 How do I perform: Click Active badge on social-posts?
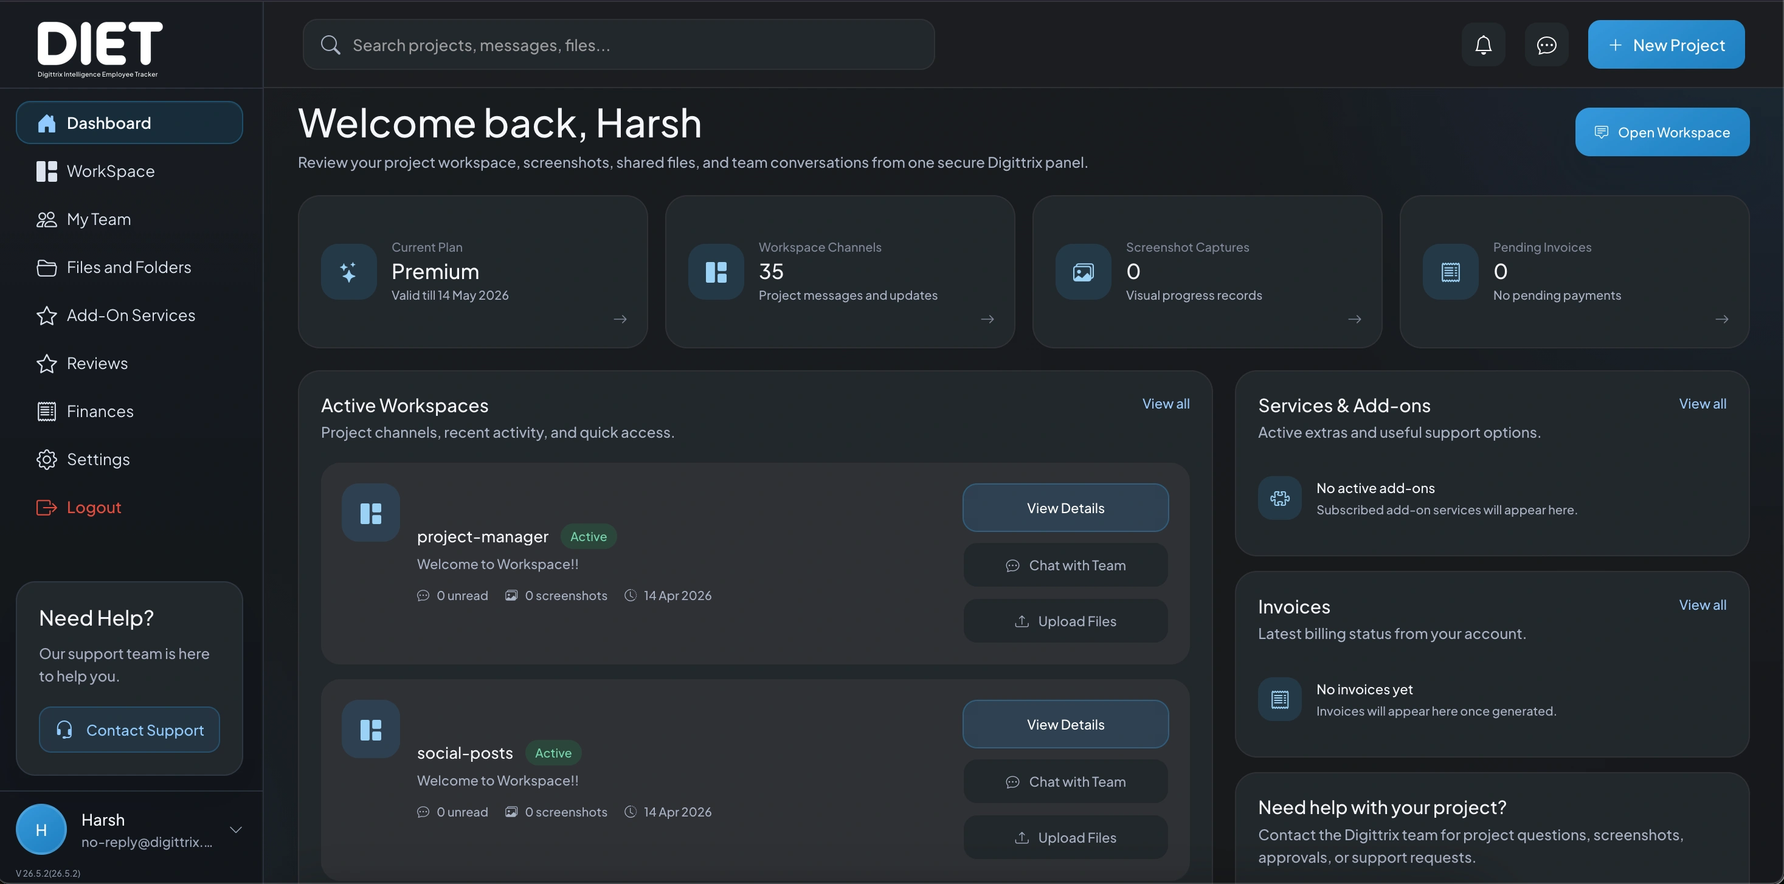(x=553, y=753)
